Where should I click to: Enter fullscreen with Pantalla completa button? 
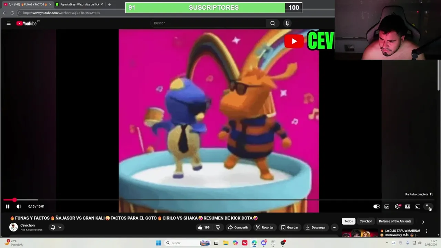click(428, 206)
